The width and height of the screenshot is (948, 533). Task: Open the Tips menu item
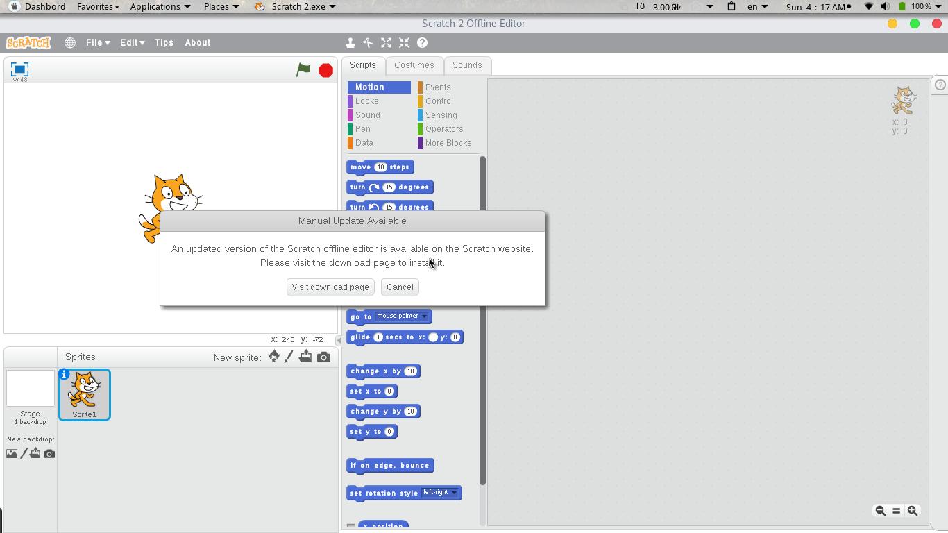(x=164, y=42)
